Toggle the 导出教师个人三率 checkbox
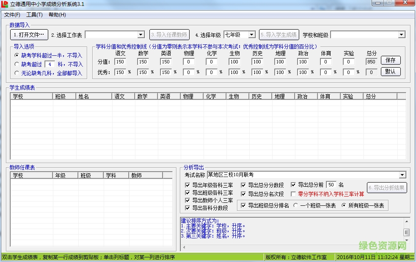Screen dimensions: 416x262 point(187,200)
